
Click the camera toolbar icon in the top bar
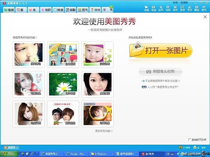coord(197,8)
